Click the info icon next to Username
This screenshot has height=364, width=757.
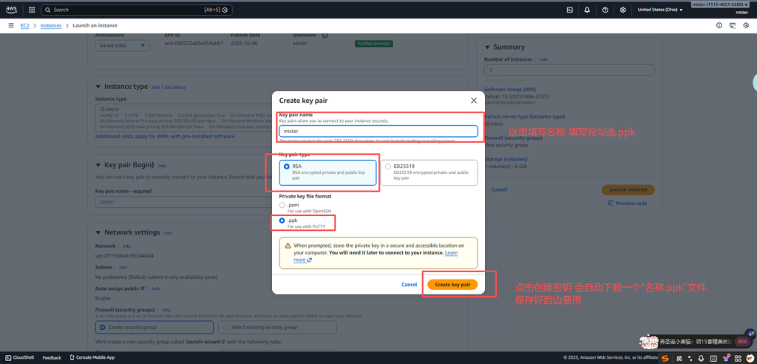pyautogui.click(x=325, y=36)
